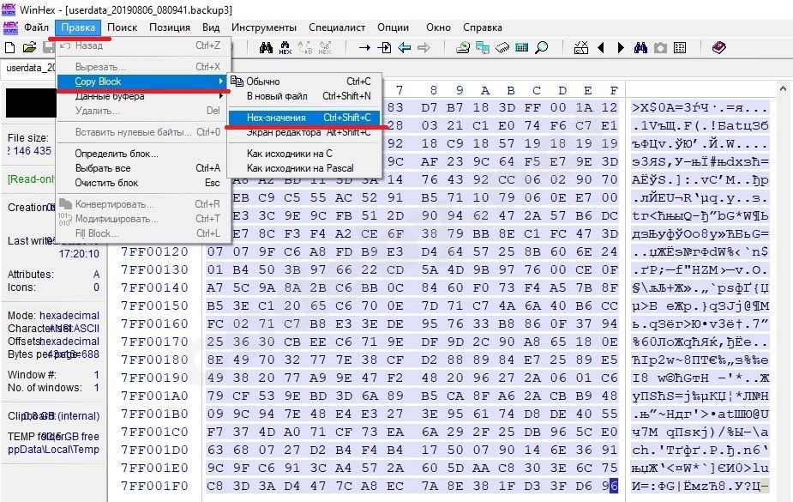Choose Как исходники на C
This screenshot has height=502, width=793.
click(x=304, y=154)
